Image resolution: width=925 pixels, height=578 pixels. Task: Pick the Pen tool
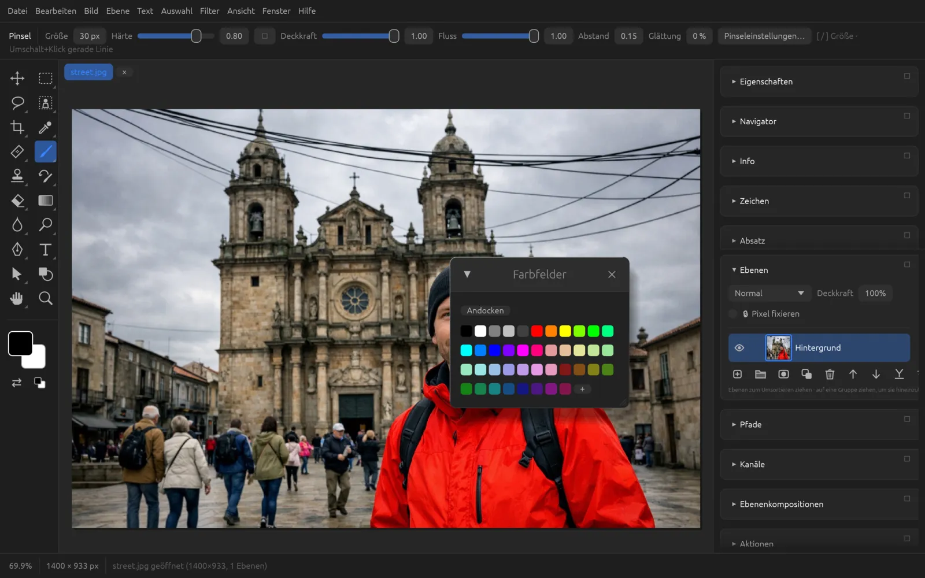pos(17,249)
